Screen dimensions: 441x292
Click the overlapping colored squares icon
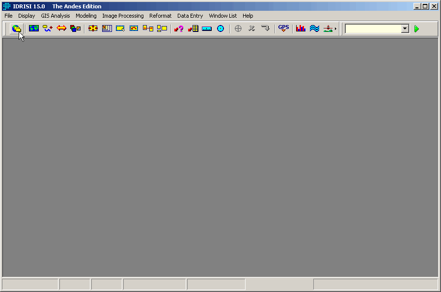pyautogui.click(x=75, y=28)
